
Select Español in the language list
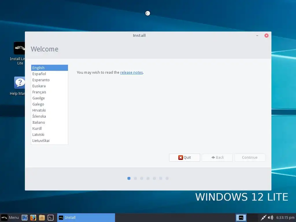(49, 74)
